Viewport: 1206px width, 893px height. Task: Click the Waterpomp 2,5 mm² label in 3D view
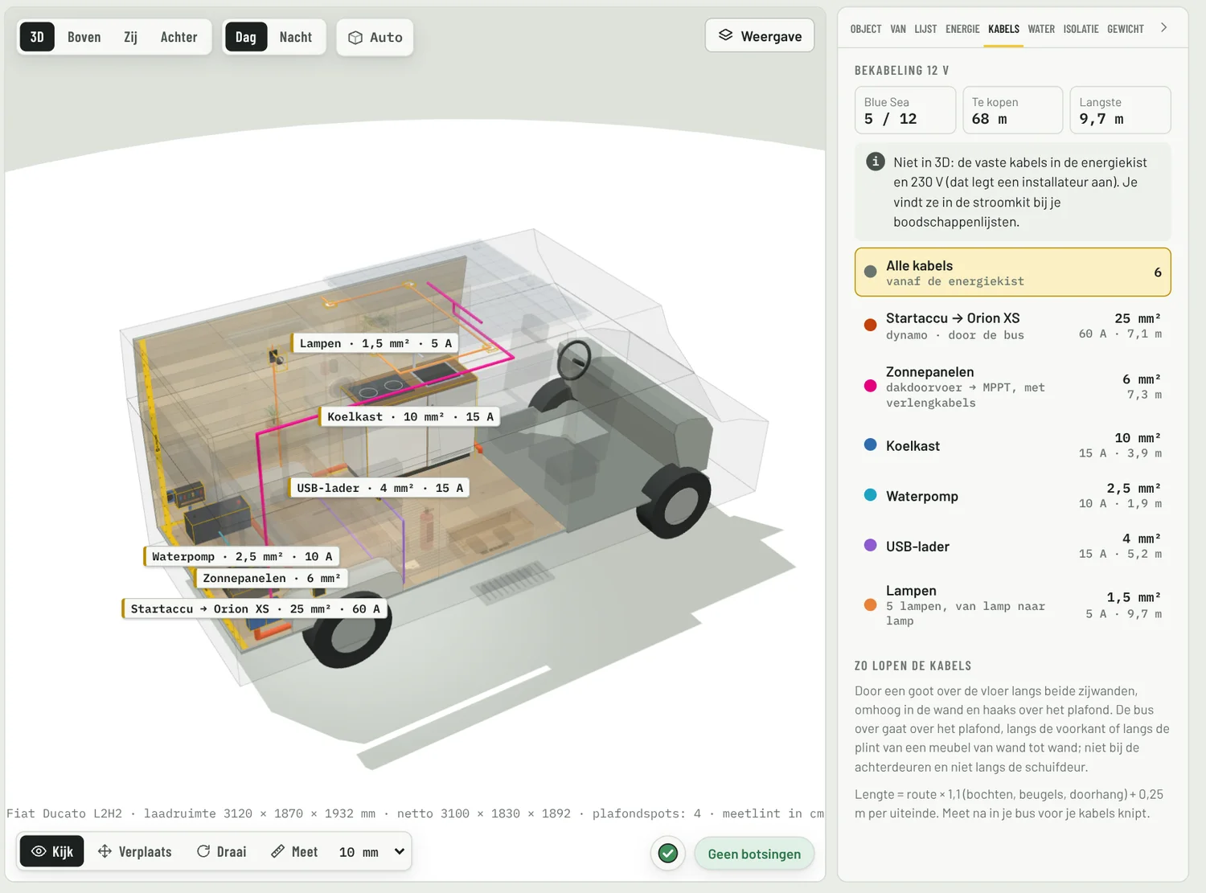(x=241, y=556)
